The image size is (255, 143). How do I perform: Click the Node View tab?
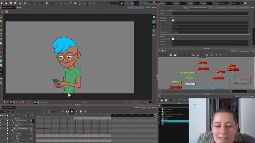click(x=235, y=51)
